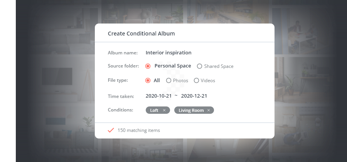Select Personal Space as source folder
347x162 pixels.
[148, 66]
